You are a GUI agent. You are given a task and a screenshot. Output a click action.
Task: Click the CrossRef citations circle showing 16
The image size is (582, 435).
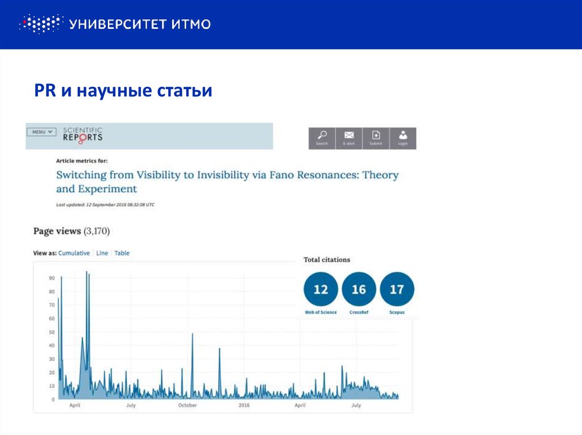pos(359,289)
